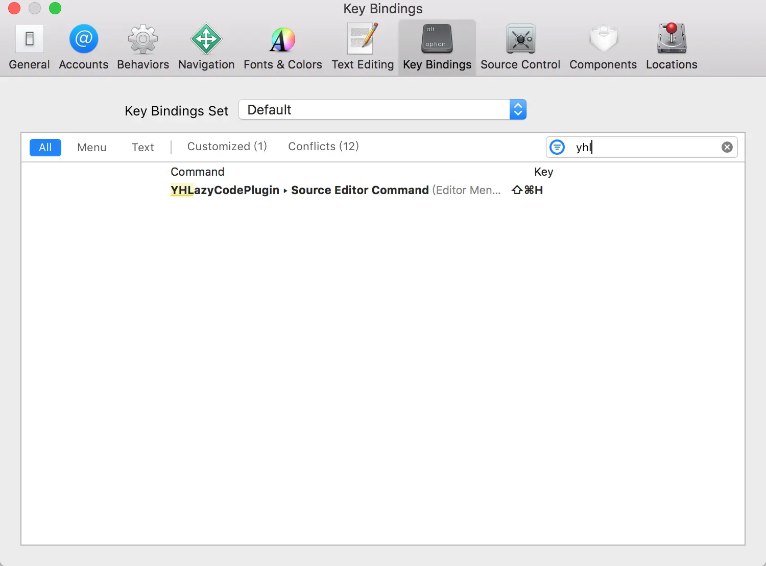
Task: Select the Text filter tab
Action: point(143,147)
